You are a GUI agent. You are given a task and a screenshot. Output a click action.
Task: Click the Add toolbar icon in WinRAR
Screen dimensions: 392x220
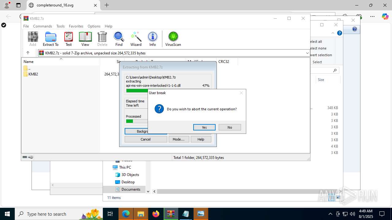(33, 39)
